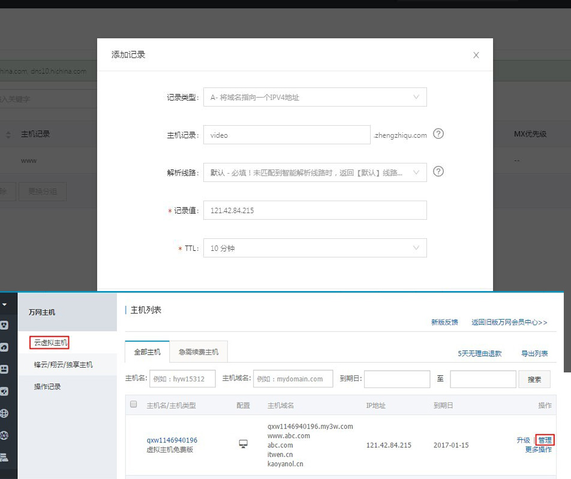This screenshot has width=571, height=479.
Task: Click the topmost product icon in dark sidebar
Action: (x=8, y=325)
